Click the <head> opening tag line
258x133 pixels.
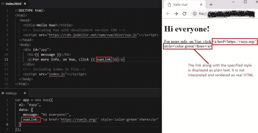pyautogui.click(x=25, y=20)
